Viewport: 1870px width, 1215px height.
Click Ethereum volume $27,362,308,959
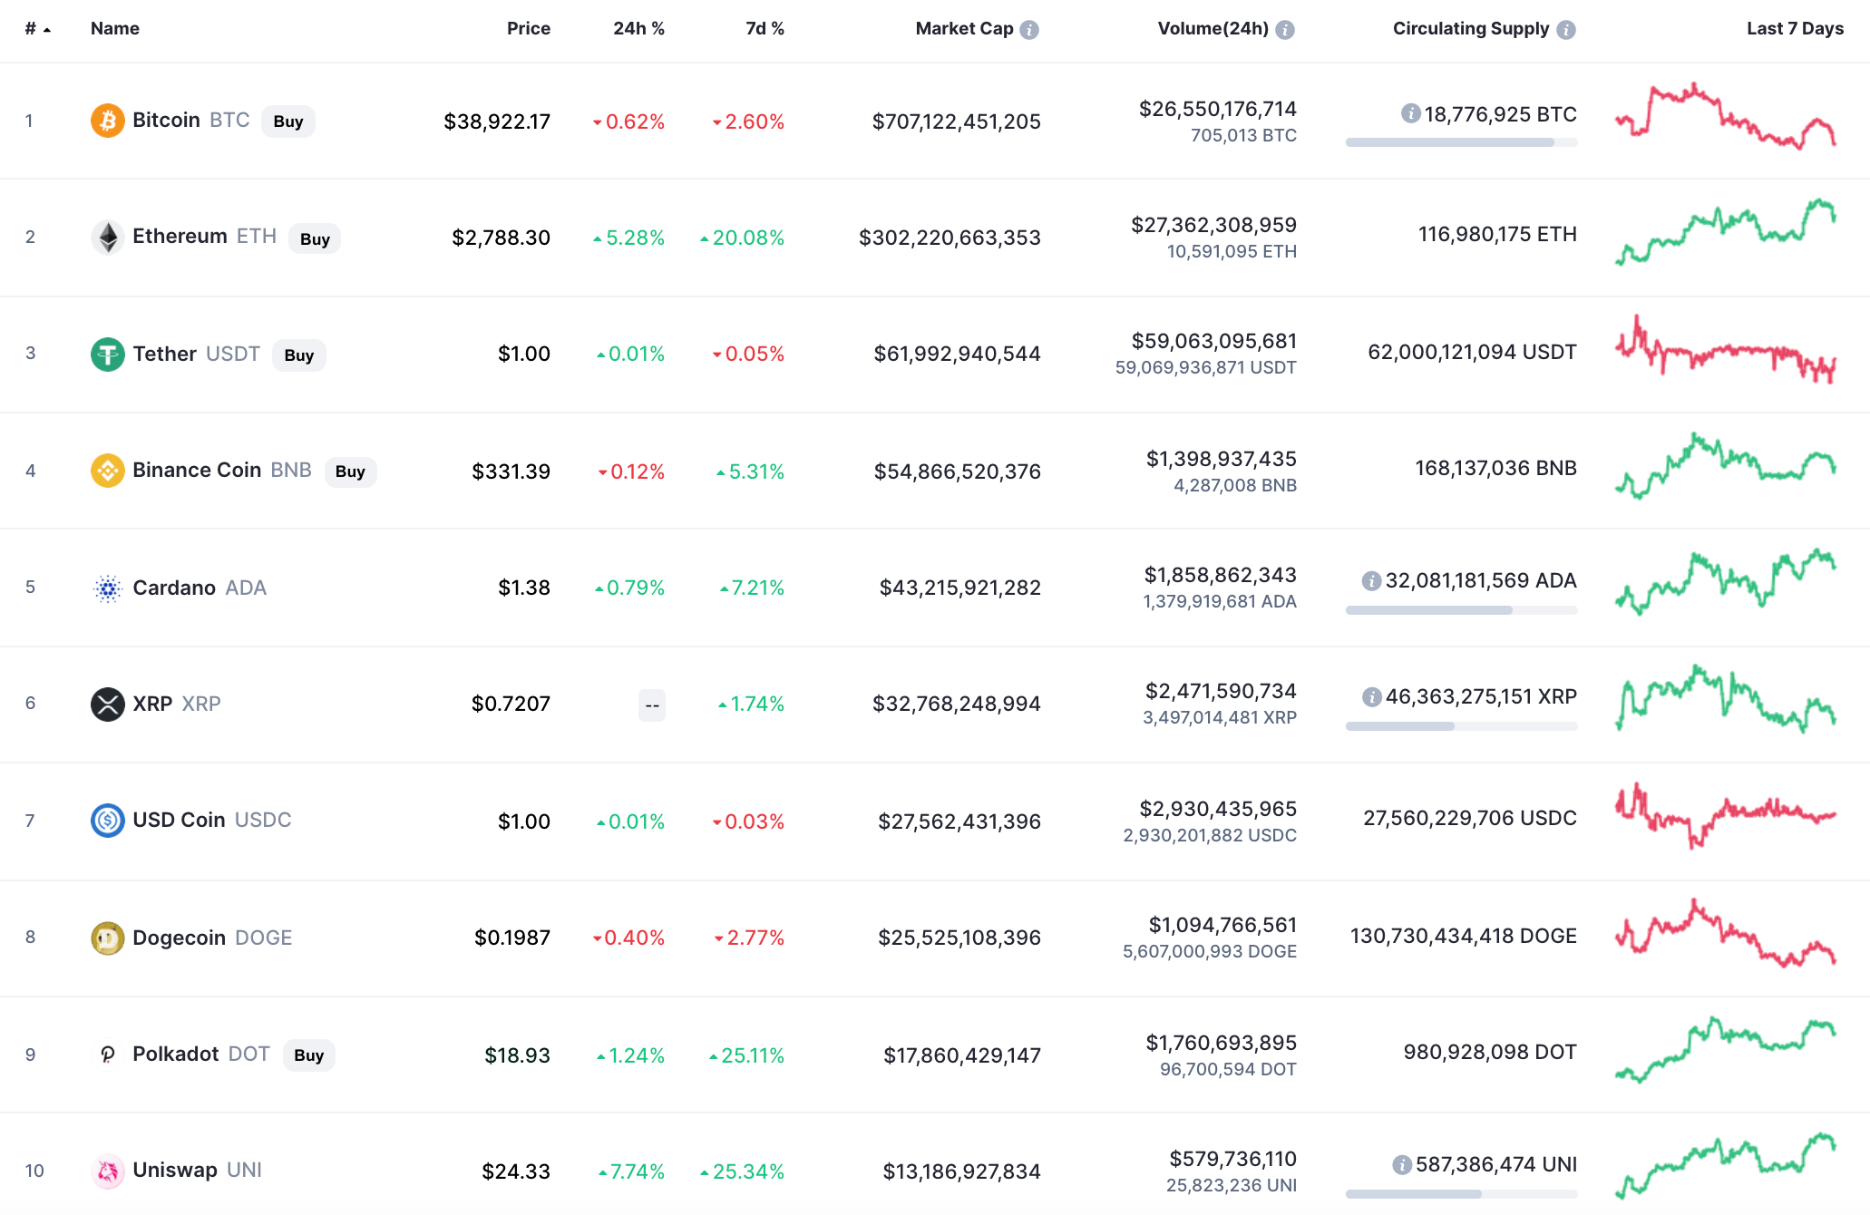(x=1214, y=225)
